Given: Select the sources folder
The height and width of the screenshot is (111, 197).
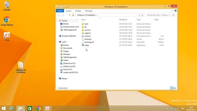Looking at the screenshot, I should [87, 30].
